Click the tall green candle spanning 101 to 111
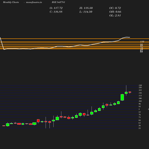 pos(122,97)
